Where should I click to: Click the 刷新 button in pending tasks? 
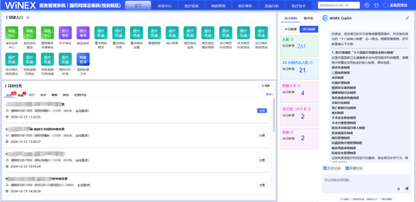(x=265, y=86)
